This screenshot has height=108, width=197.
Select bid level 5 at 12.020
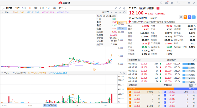click(145, 106)
